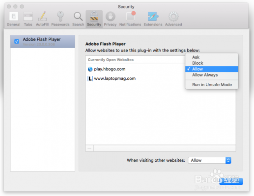Choose Block from the popup menu

(212, 63)
